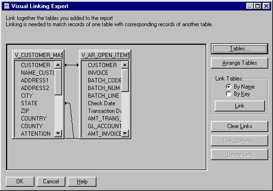
Task: Select CUSTOMER field in V_AR_OPEN_ITEMS table
Action: [x=102, y=65]
